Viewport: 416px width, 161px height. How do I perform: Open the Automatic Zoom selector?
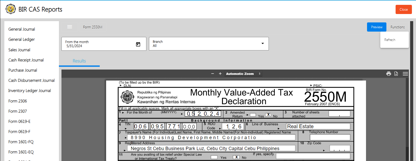pyautogui.click(x=243, y=74)
